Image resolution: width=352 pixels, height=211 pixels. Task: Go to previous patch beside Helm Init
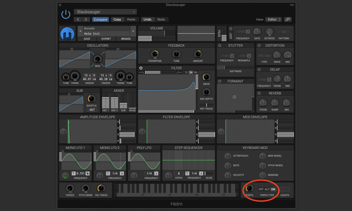80,31
